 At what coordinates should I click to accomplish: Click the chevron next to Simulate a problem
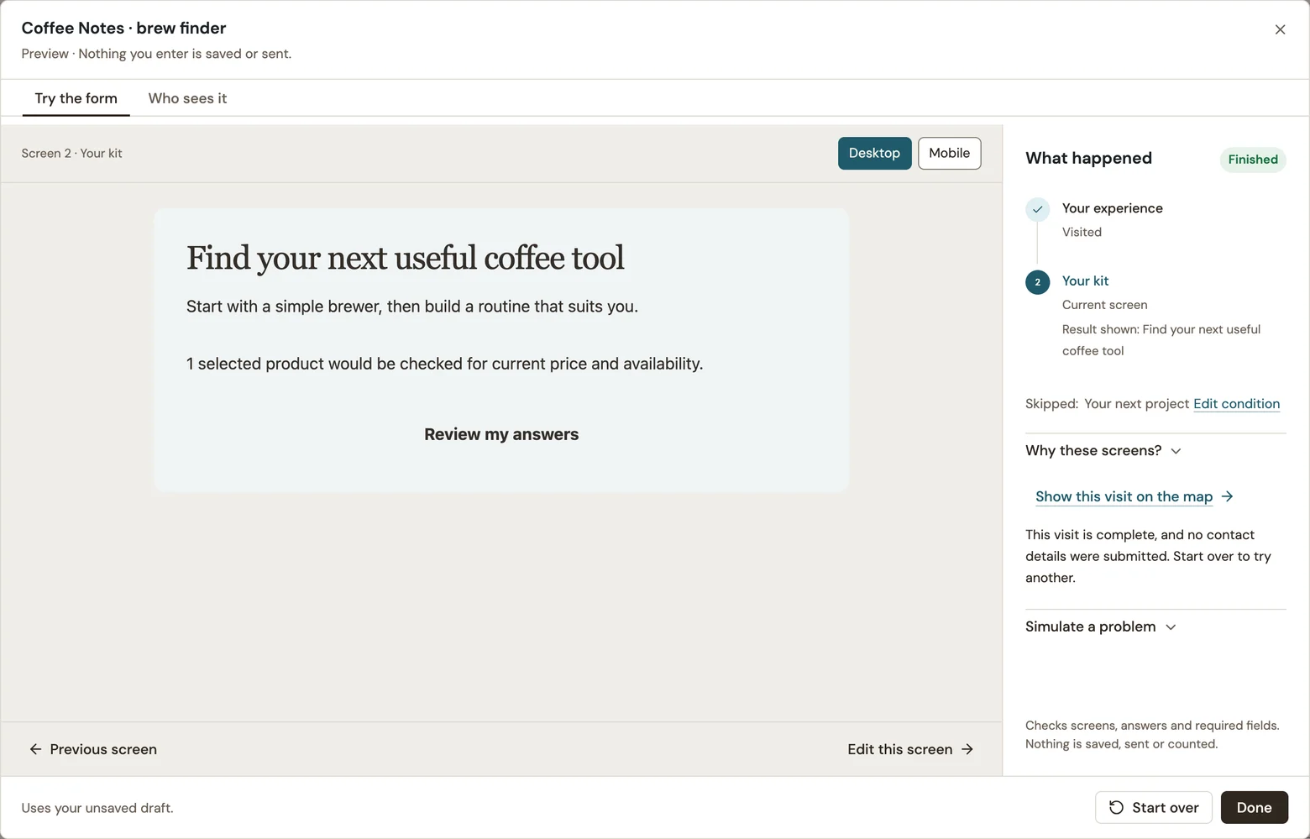coord(1171,627)
